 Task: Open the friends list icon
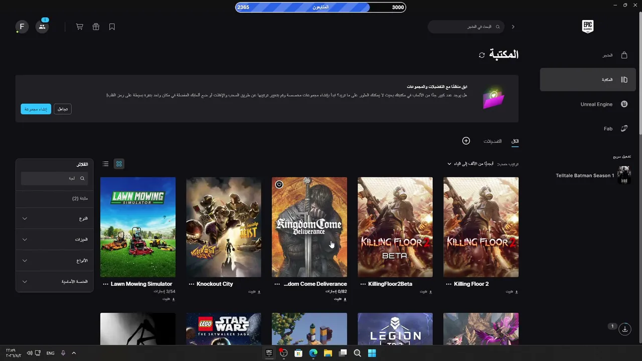(x=42, y=27)
